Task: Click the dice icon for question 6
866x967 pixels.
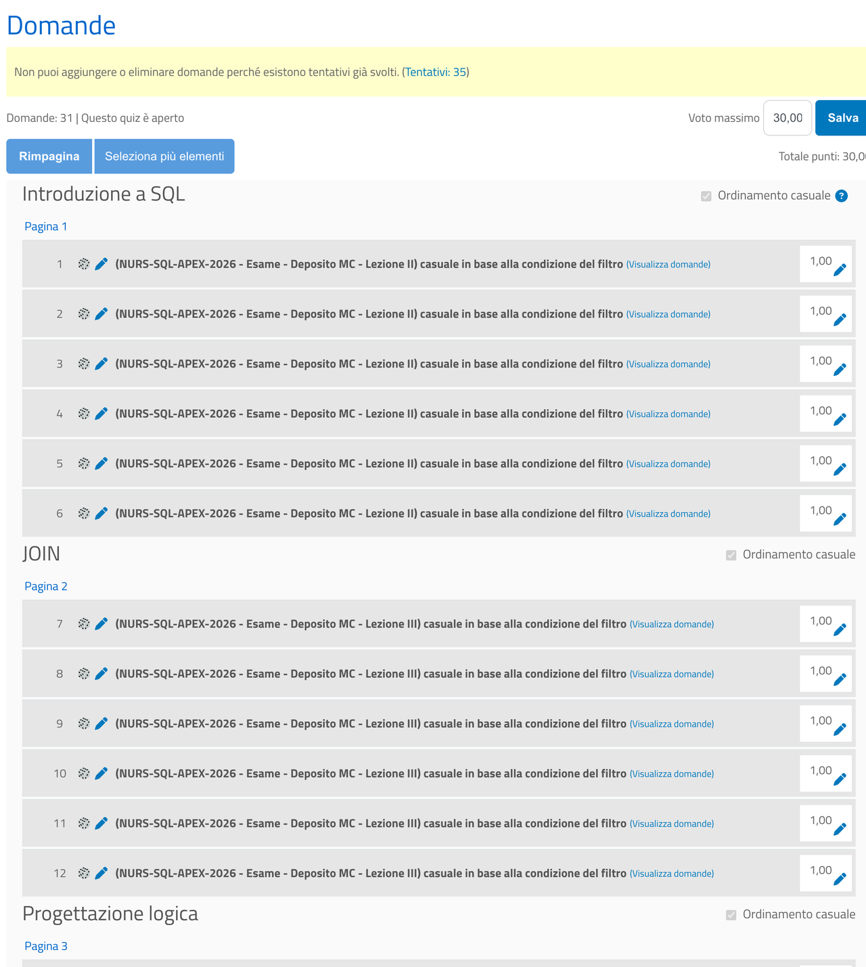Action: coord(84,513)
